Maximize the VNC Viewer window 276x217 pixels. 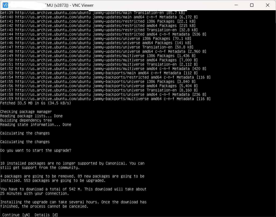pos(252,5)
